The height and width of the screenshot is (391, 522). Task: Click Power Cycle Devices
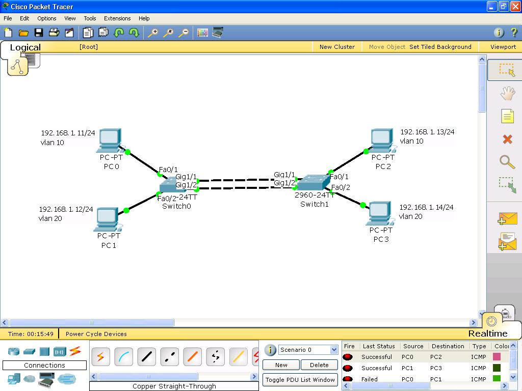click(x=96, y=334)
